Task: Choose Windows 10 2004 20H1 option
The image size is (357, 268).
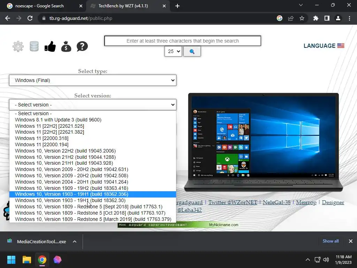Action: (93, 182)
